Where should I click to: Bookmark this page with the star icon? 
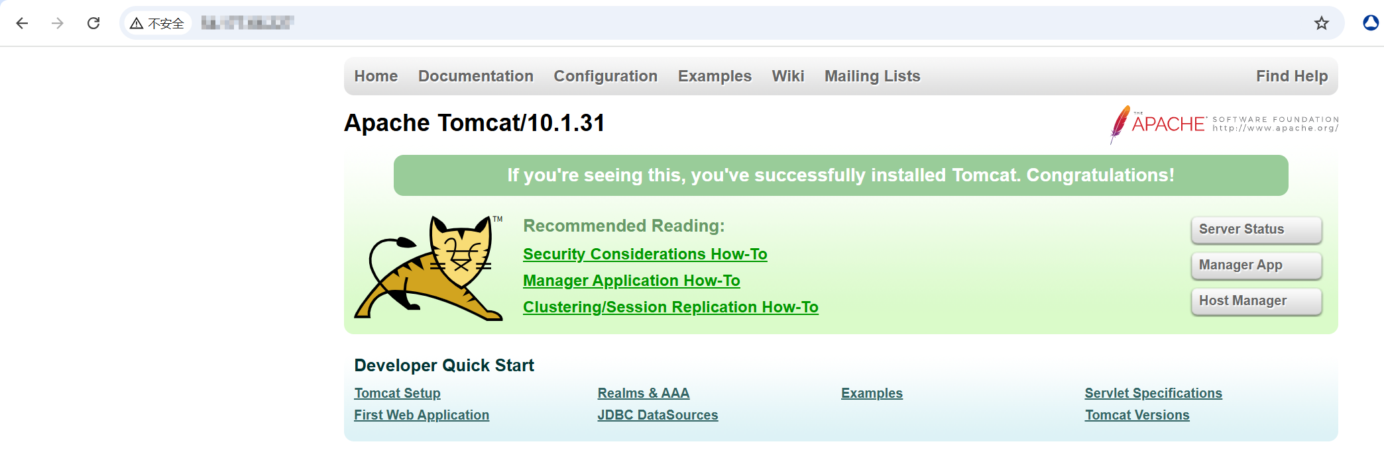coord(1322,23)
